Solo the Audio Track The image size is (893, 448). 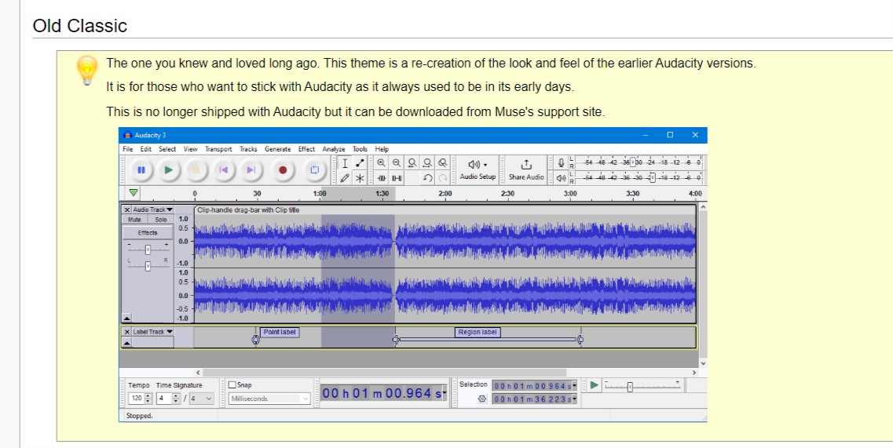click(x=161, y=220)
